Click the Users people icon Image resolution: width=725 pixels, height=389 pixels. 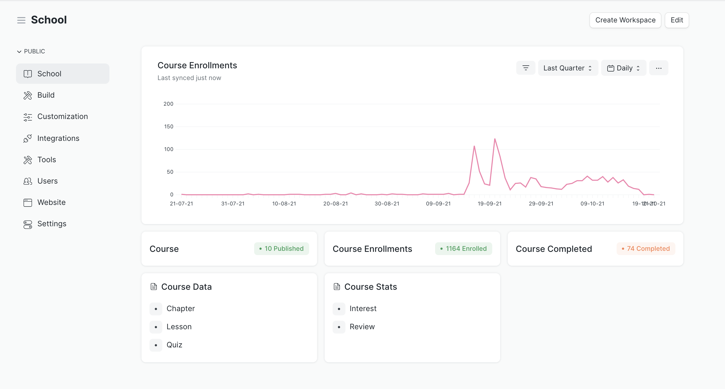(x=27, y=181)
